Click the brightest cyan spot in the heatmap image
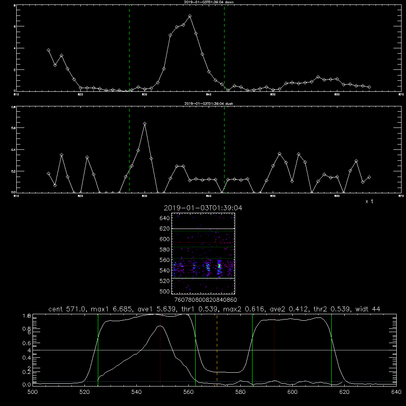Image resolution: width=406 pixels, height=406 pixels. [x=219, y=266]
